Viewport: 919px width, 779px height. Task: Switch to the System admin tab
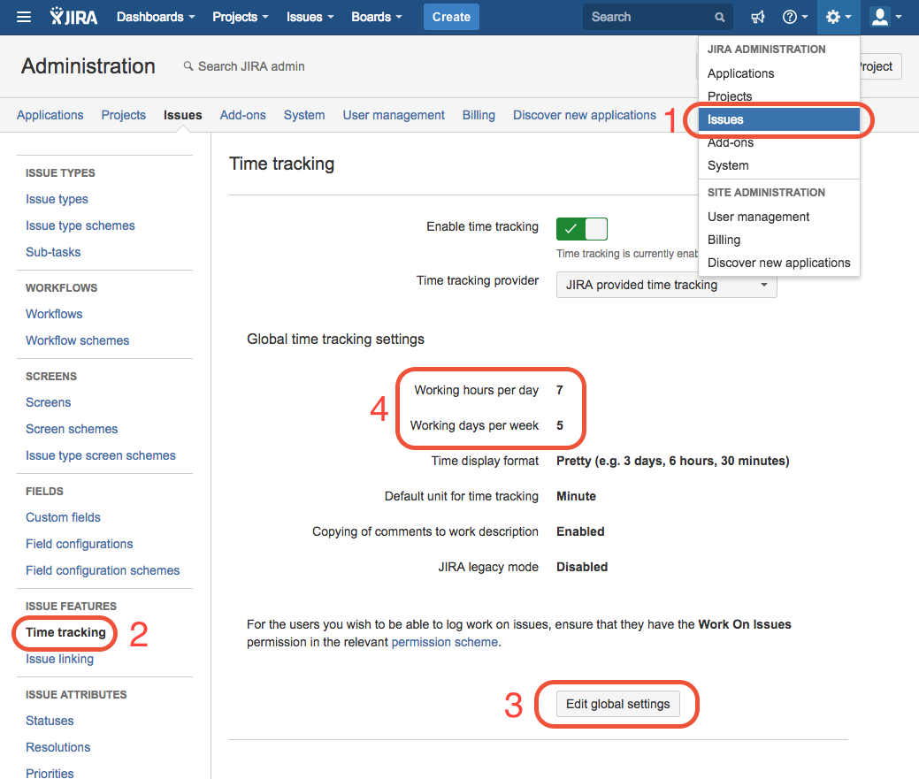point(304,115)
